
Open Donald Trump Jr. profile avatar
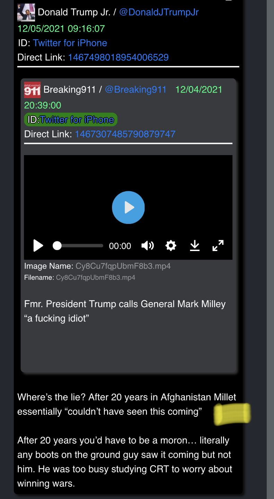(26, 12)
